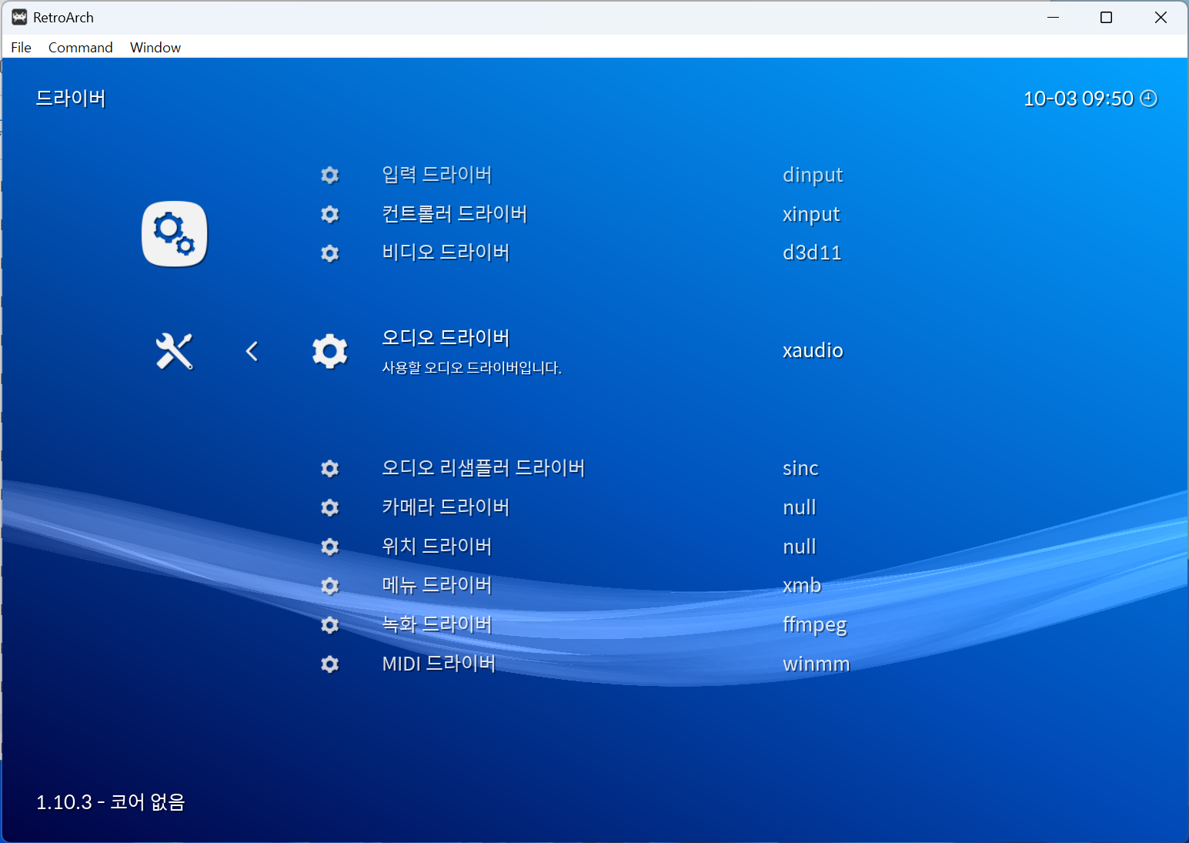Maximize the RetroArch window
Screen dimensions: 1189x843
[1106, 17]
